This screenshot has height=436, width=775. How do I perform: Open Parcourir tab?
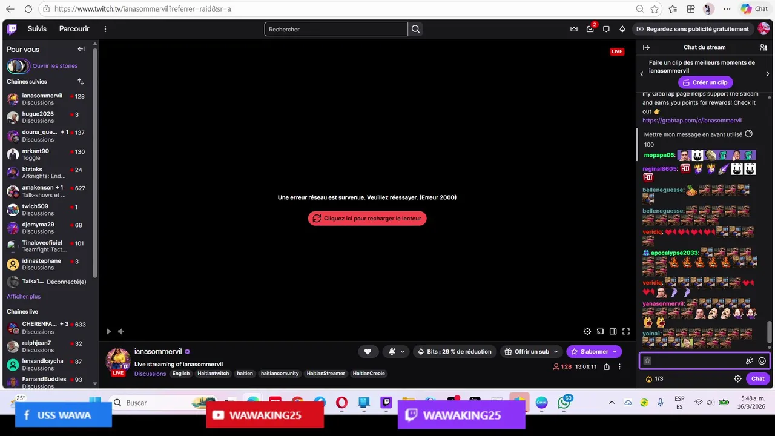pos(74,29)
